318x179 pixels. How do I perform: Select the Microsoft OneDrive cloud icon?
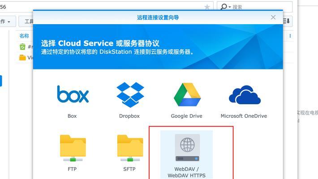(x=245, y=95)
